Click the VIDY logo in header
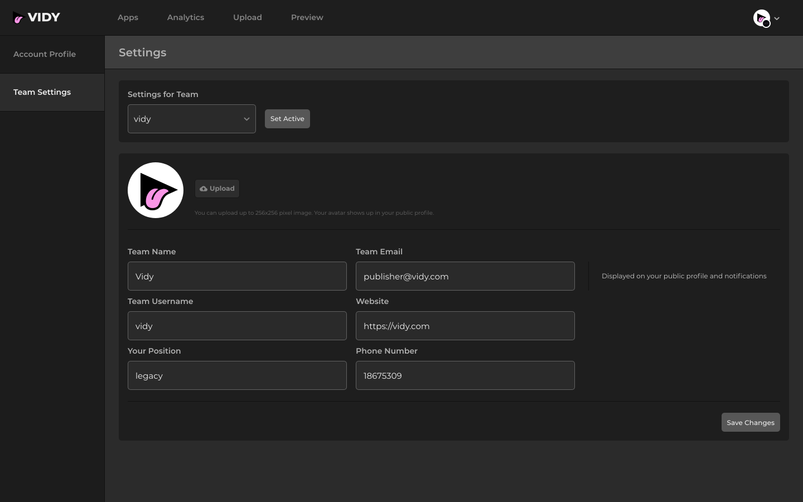Screen dimensions: 803x502 click(36, 17)
